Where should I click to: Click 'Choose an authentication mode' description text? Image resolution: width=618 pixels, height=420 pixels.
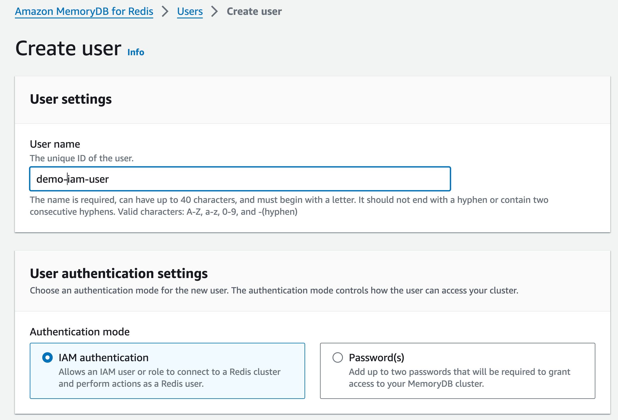(x=274, y=290)
